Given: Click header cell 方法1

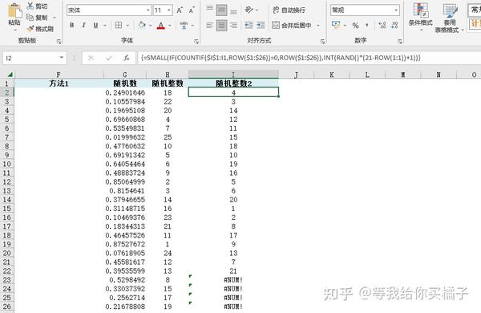Looking at the screenshot, I should pos(59,83).
